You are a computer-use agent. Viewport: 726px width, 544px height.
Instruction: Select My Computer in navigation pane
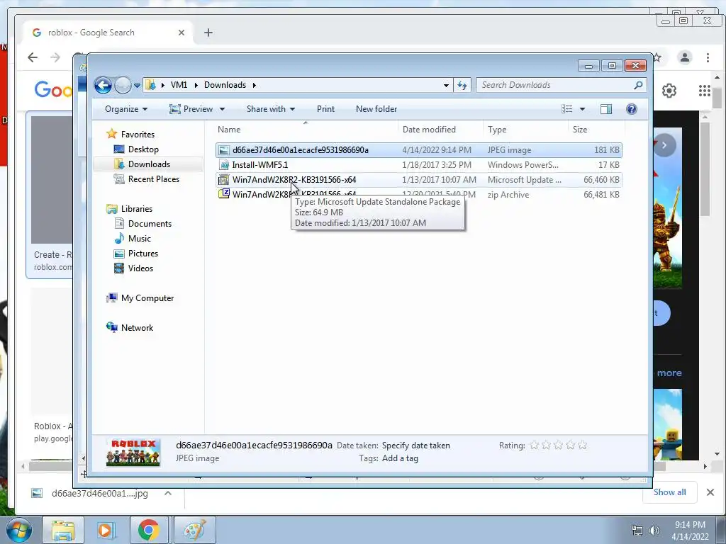pyautogui.click(x=140, y=298)
